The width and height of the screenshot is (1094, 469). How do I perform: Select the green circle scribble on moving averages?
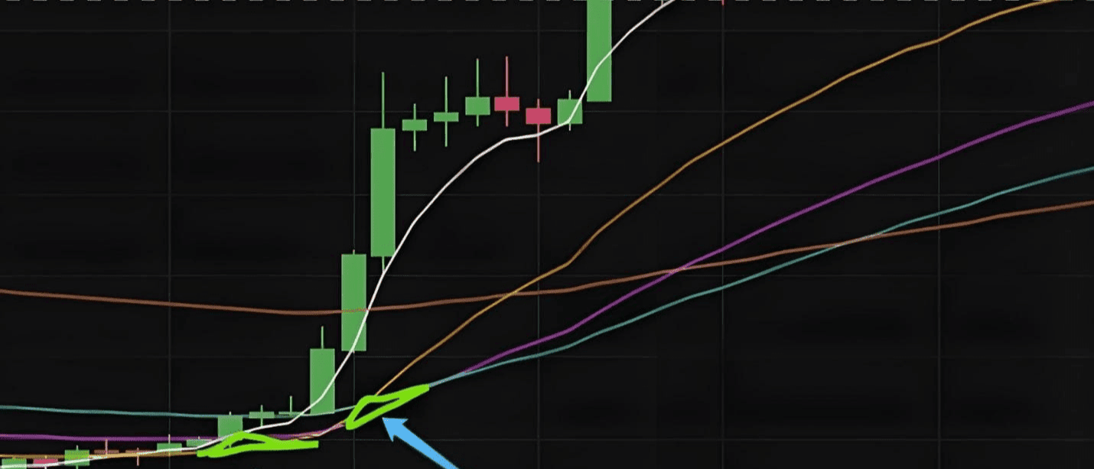[x=386, y=406]
